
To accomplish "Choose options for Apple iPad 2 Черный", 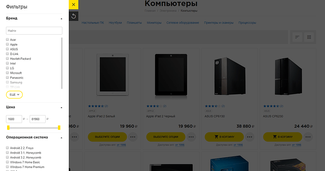I will tap(166, 137).
